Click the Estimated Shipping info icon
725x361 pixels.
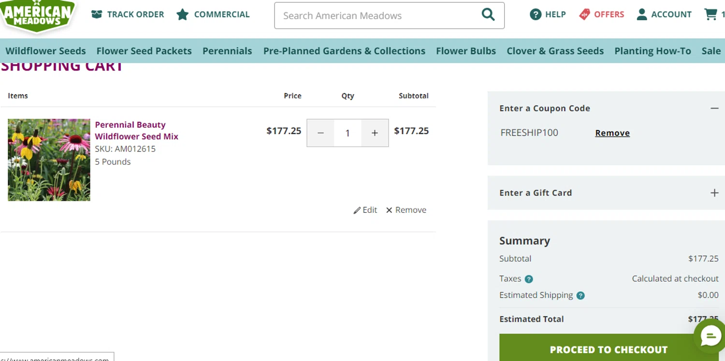580,295
